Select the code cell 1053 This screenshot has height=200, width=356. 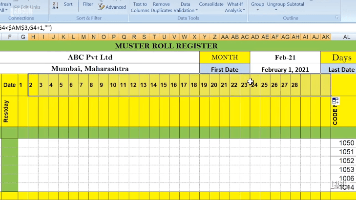(x=343, y=169)
